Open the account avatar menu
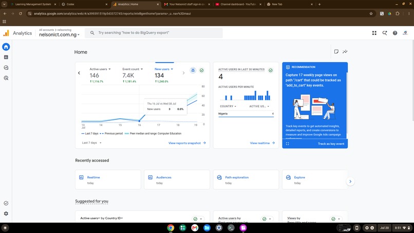 point(405,33)
